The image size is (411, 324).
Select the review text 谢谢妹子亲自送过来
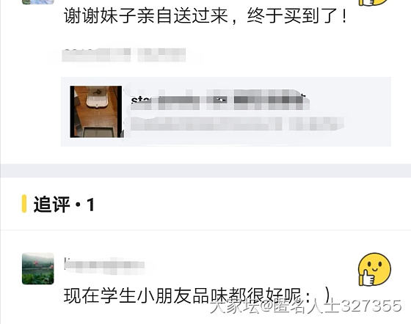[146, 15]
